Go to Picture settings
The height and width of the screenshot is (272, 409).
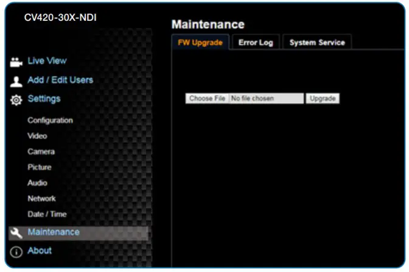[x=40, y=167]
